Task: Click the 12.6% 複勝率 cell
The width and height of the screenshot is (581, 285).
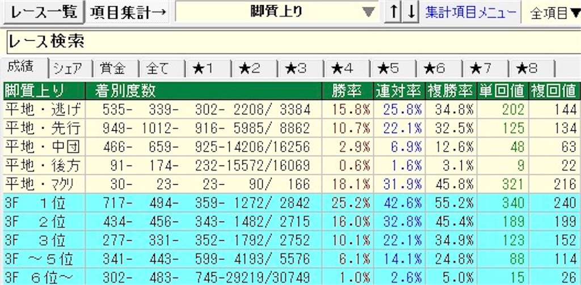Action: point(451,147)
